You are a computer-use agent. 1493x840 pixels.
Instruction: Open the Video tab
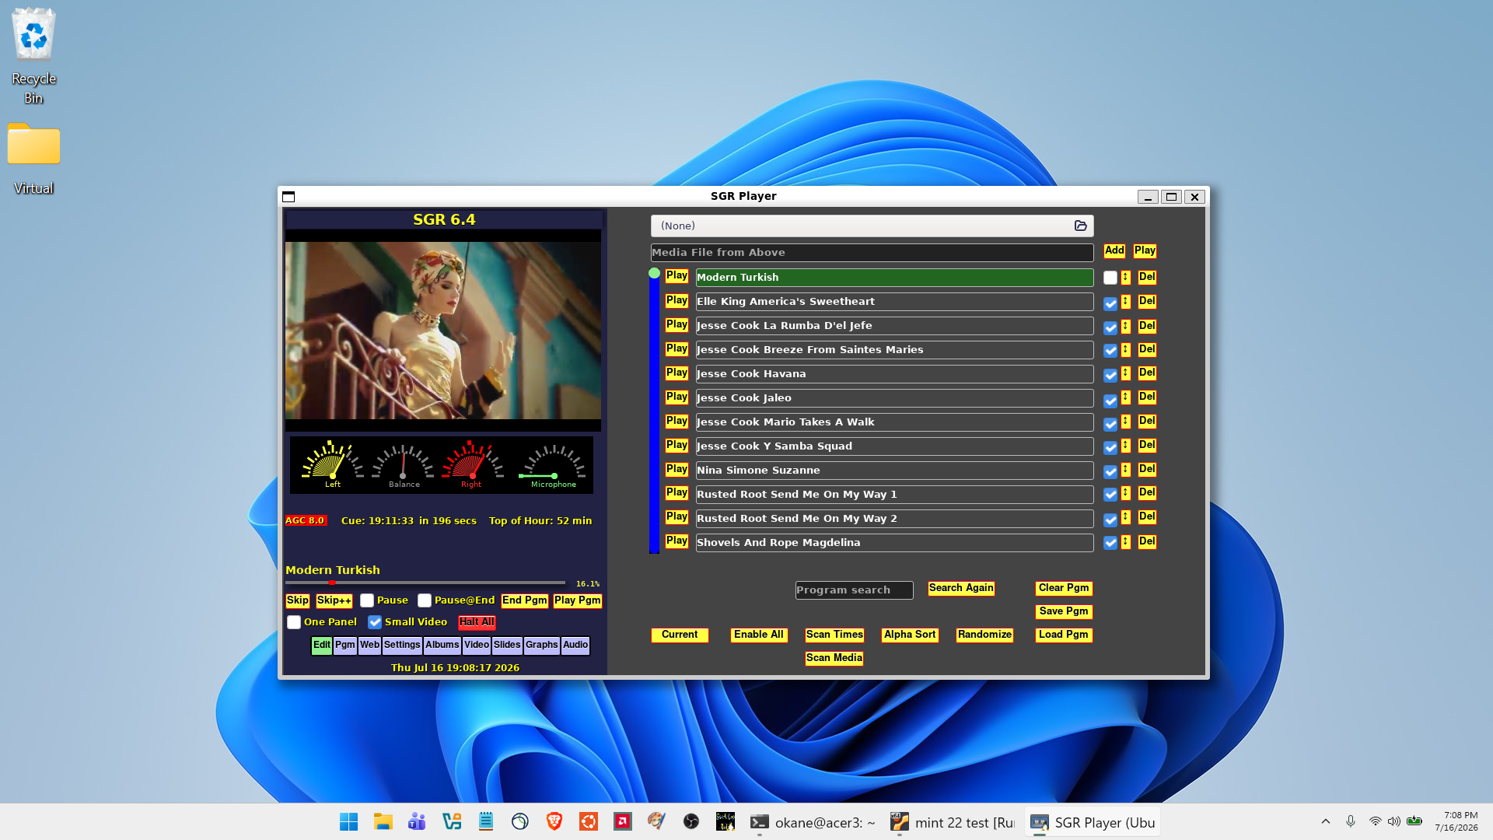pyautogui.click(x=477, y=645)
